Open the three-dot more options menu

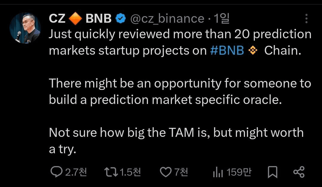click(x=306, y=19)
